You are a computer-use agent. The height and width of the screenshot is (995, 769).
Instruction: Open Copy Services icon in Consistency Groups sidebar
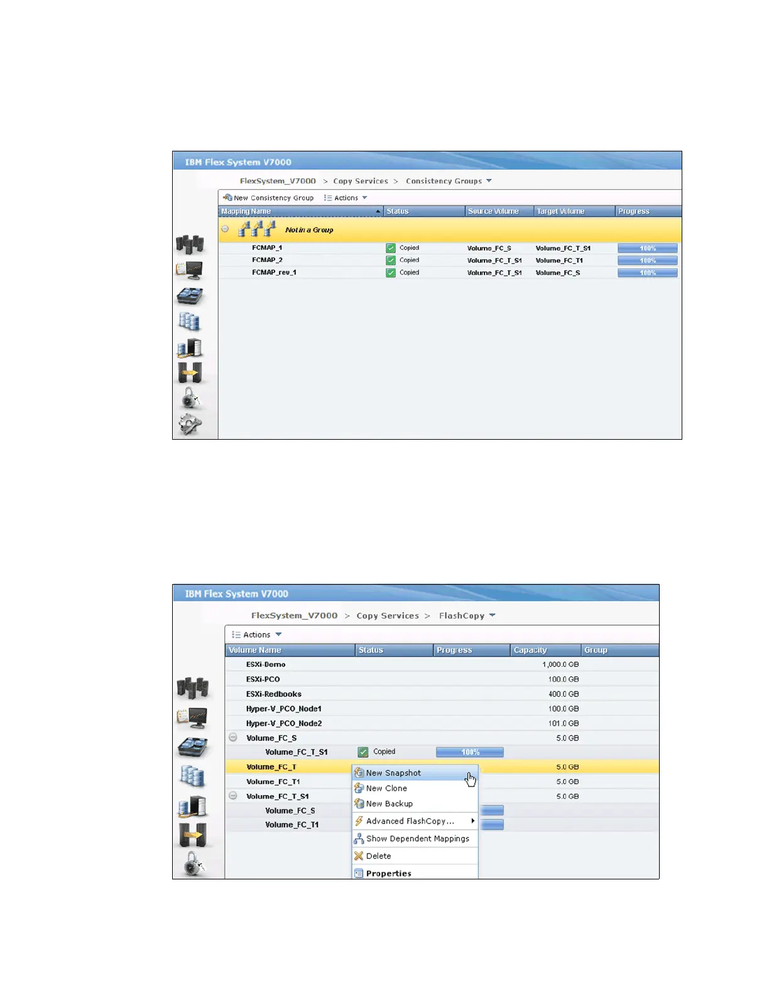tap(190, 372)
